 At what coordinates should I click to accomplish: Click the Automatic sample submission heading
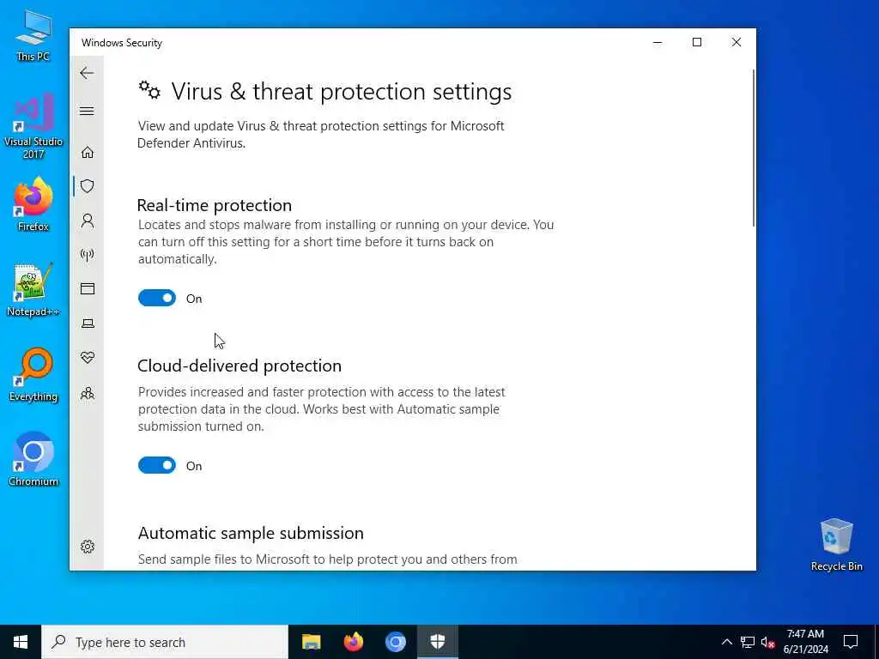click(x=251, y=533)
